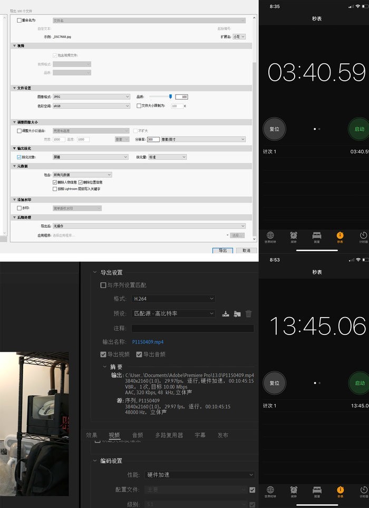Open Alarm tab in 03:40.59 stopwatch
369x508 pixels.
click(x=294, y=237)
